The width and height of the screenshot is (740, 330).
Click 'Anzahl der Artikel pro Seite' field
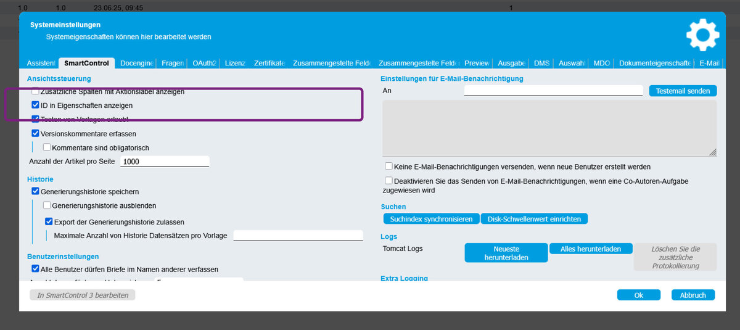[x=165, y=162]
